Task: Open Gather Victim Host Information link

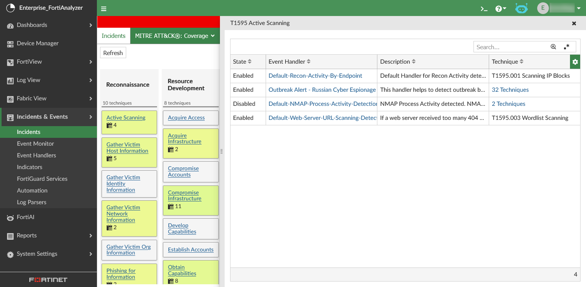Action: (x=127, y=148)
